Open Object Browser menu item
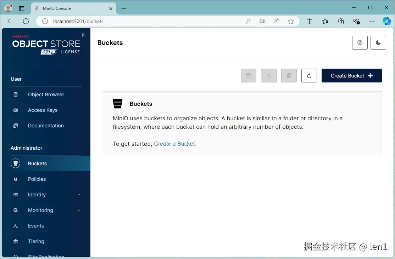Screen dimensions: 395x259 (x=46, y=94)
